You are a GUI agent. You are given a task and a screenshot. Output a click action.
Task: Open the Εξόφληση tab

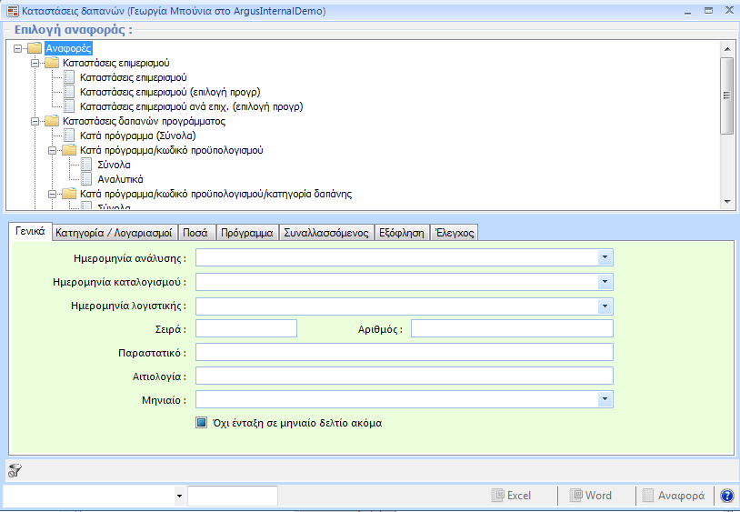(x=401, y=233)
